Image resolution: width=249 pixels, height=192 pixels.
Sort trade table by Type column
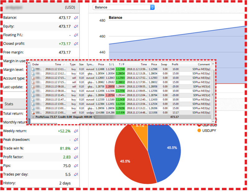click(x=73, y=64)
